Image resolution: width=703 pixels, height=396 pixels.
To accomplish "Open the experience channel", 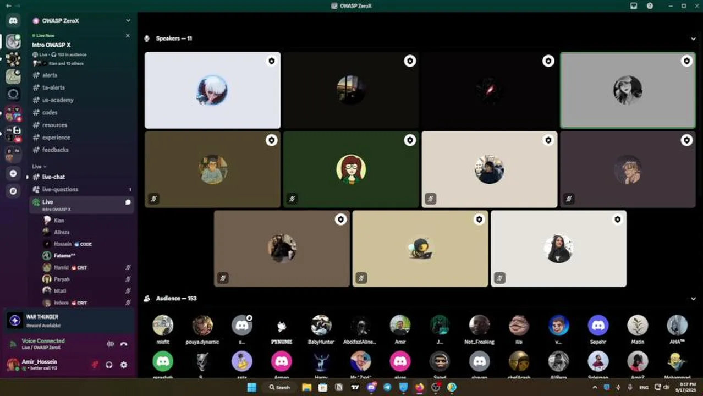I will click(81, 137).
